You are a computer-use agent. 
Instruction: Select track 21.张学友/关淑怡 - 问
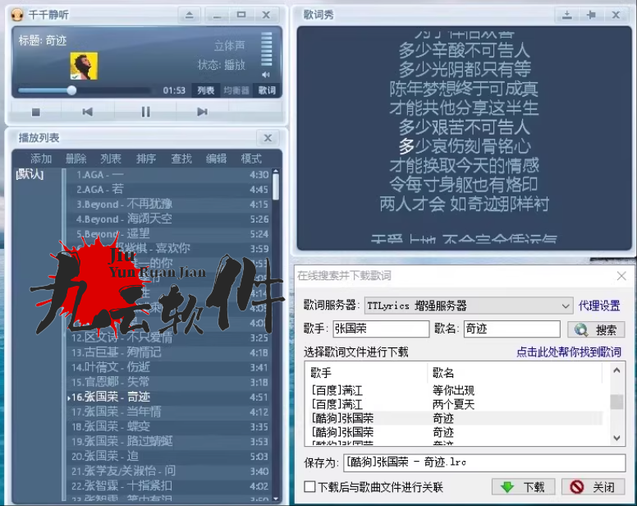[x=168, y=471]
